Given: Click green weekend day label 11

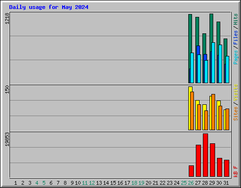Looking at the screenshot, I should (x=85, y=183).
